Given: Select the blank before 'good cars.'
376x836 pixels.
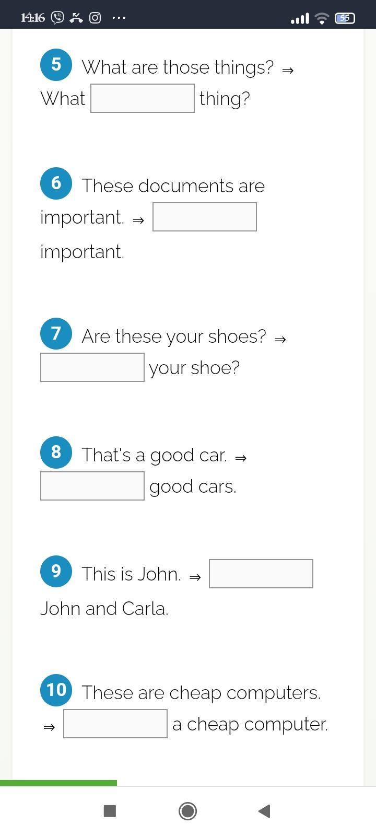Looking at the screenshot, I should [x=92, y=486].
